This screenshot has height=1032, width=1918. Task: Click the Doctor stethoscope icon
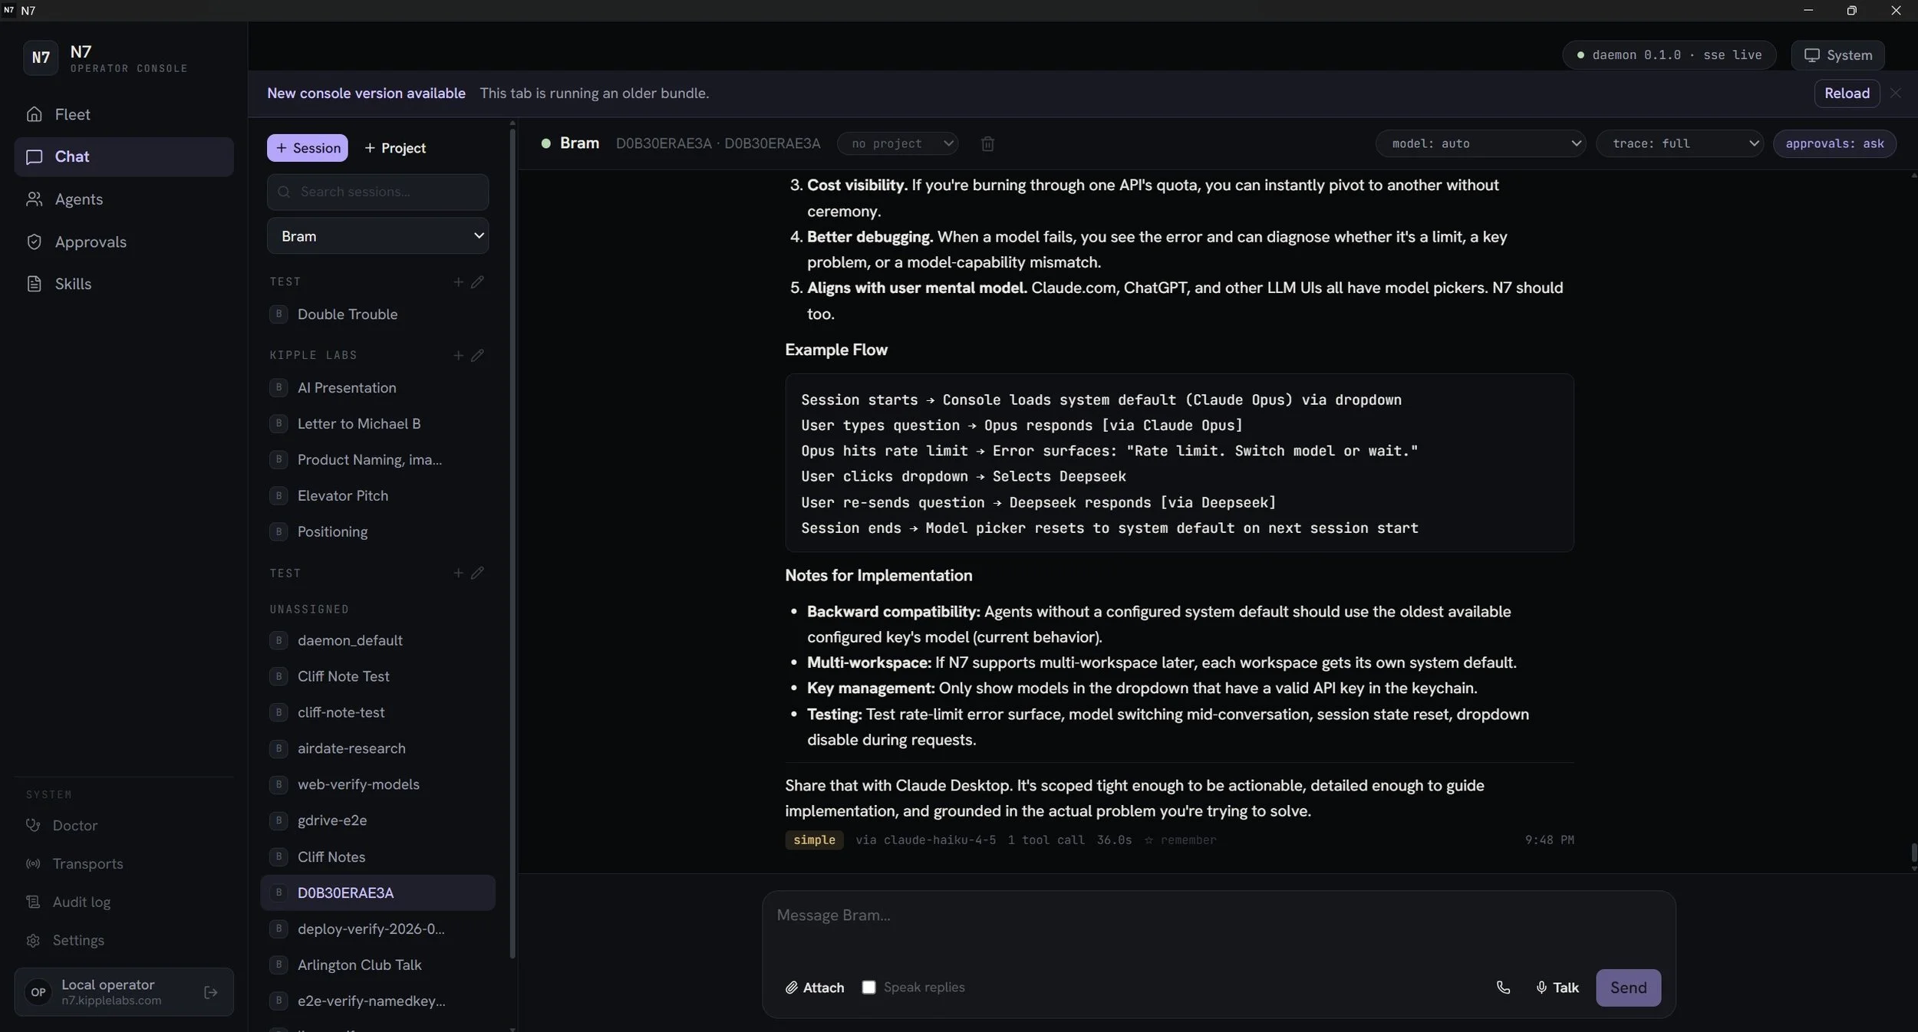tap(33, 825)
